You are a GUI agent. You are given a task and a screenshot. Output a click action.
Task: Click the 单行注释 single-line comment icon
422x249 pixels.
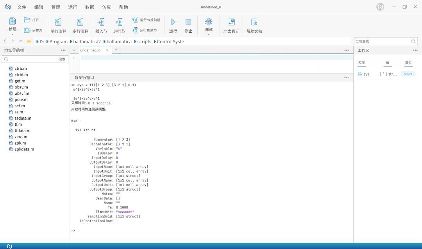pyautogui.click(x=58, y=22)
